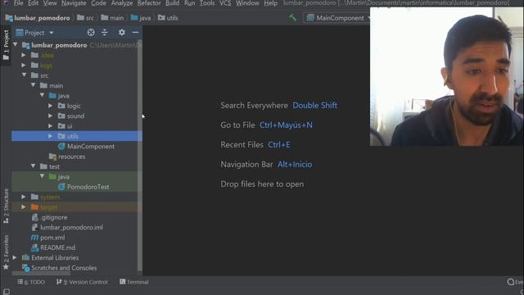Click the build hammer icon
Viewport: 524px width, 295px height.
[x=293, y=18]
